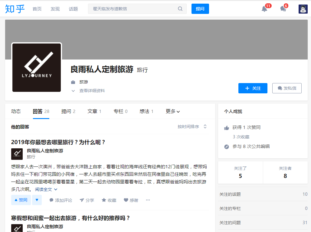Open the question 2019年你最想去哪里旅行？为什么呢？
The width and height of the screenshot is (311, 232).
coord(59,141)
